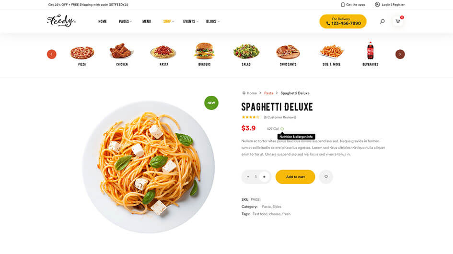The image size is (453, 254).
Task: Expand the Shop dropdown menu
Action: click(168, 22)
